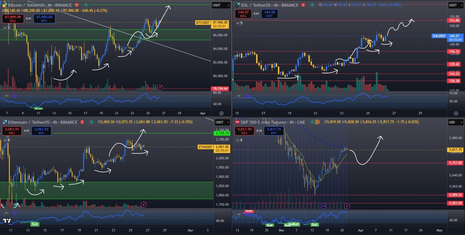
Task: Click the lightning bolt icon on S&P 500 chart
Action: pos(347,206)
